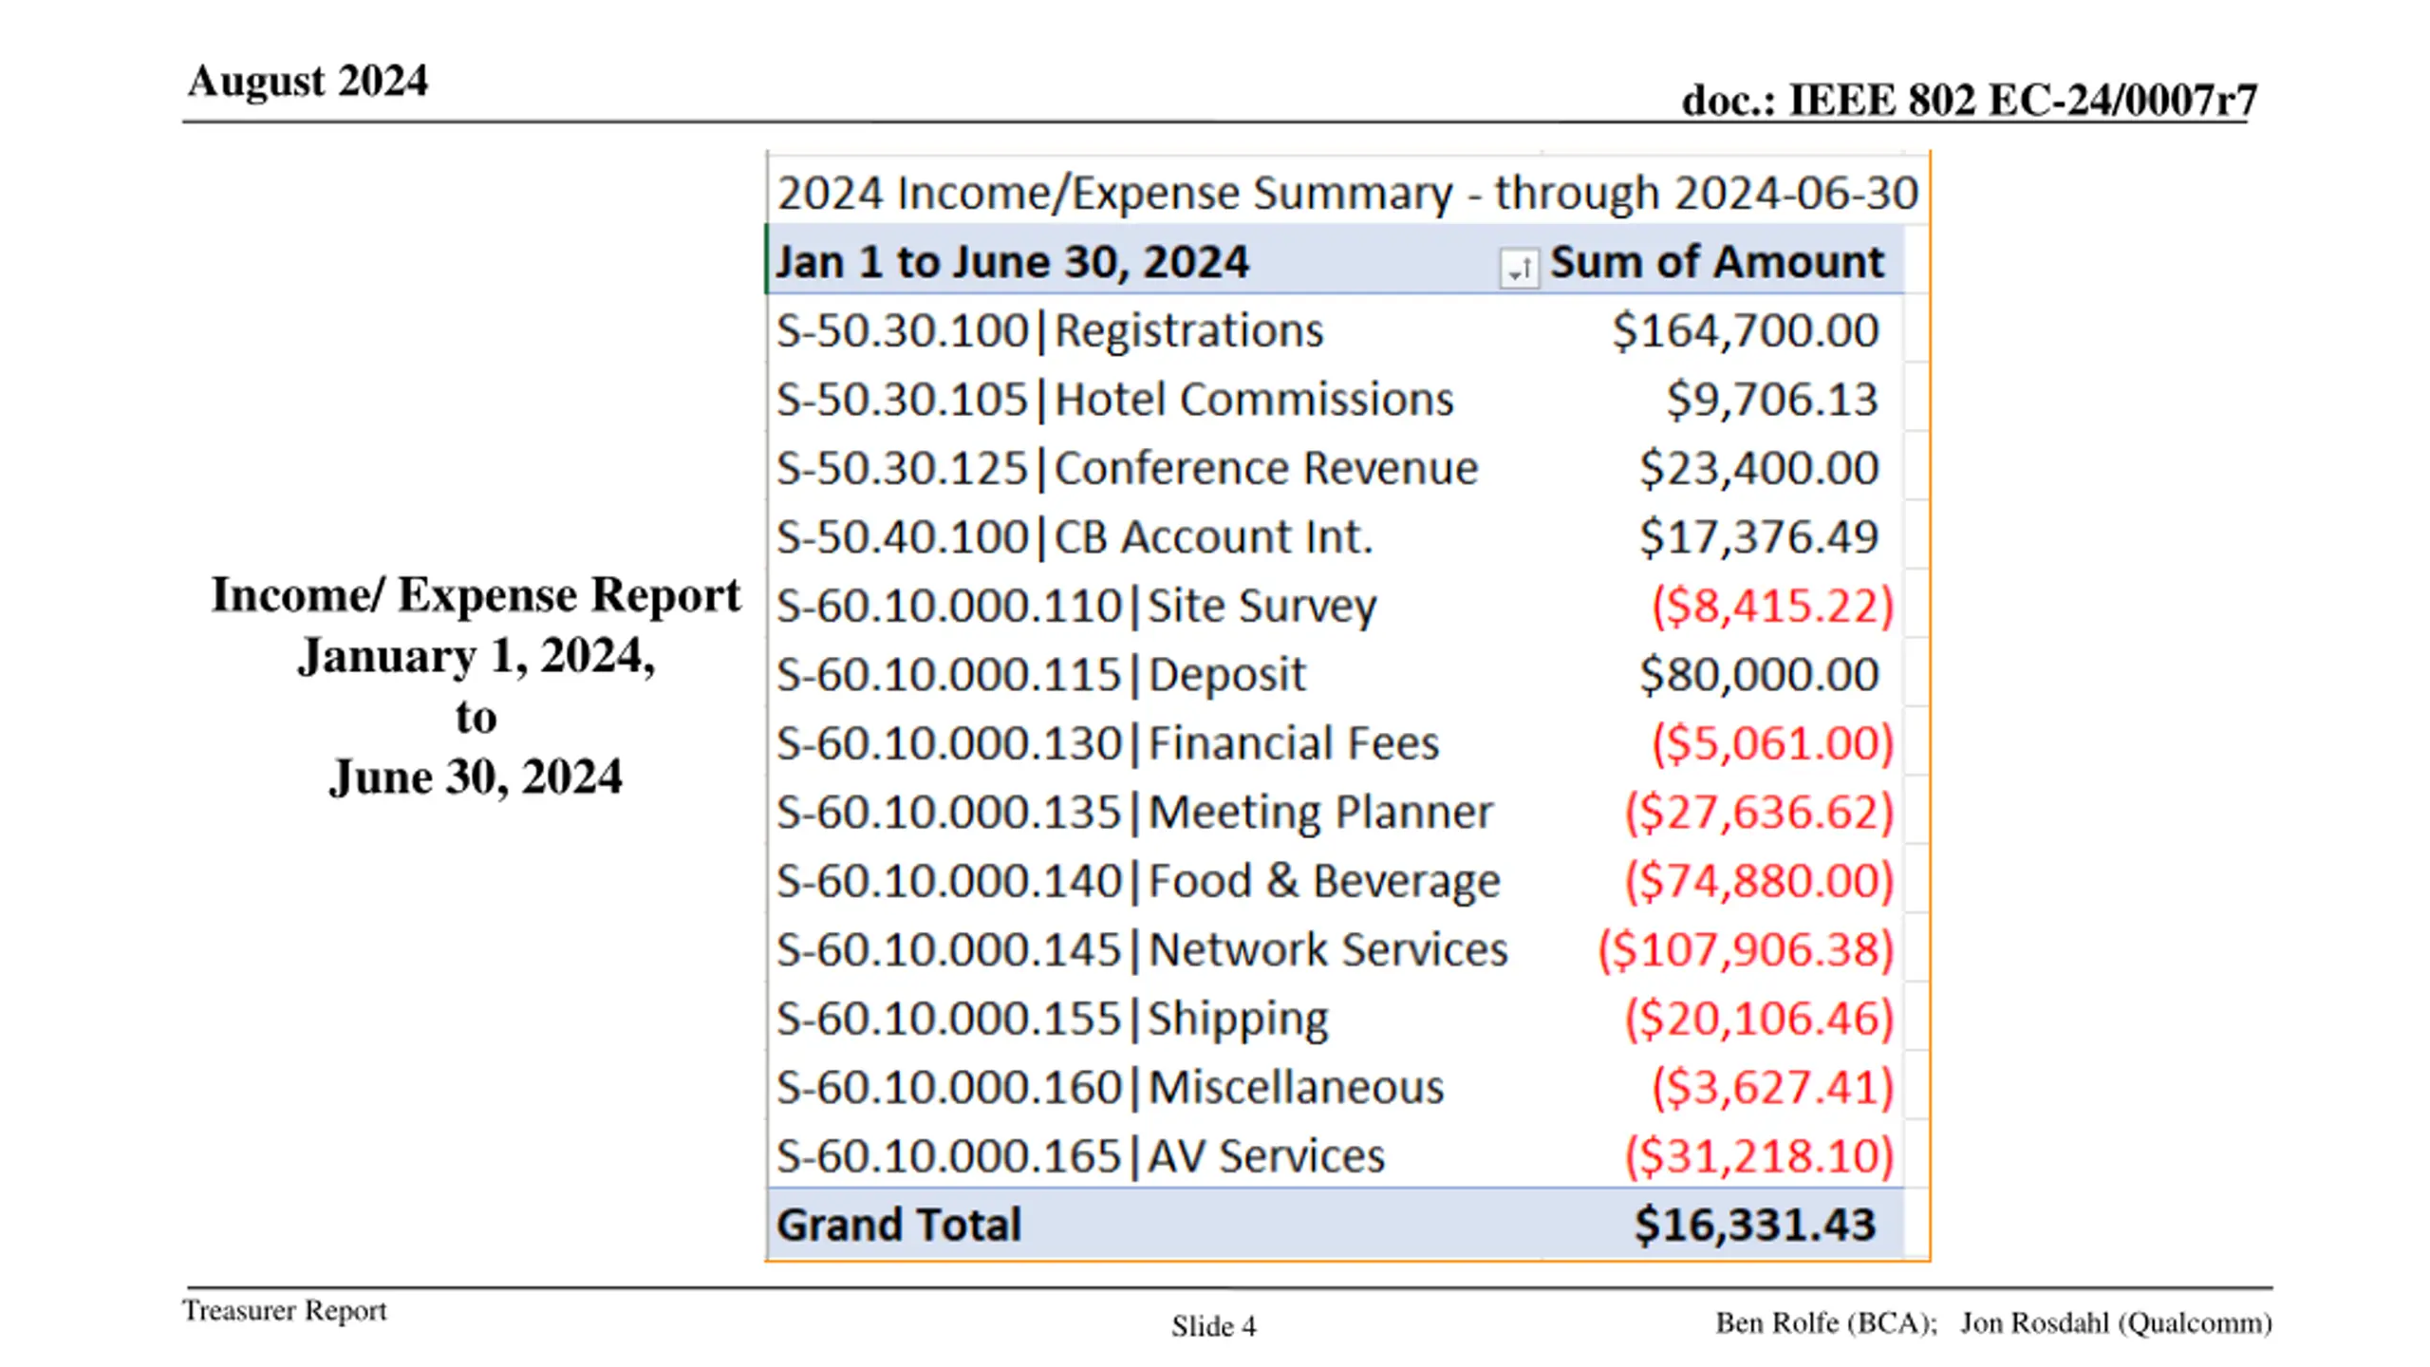
Task: Click the 'Slide 4' footer label
Action: tap(1213, 1326)
